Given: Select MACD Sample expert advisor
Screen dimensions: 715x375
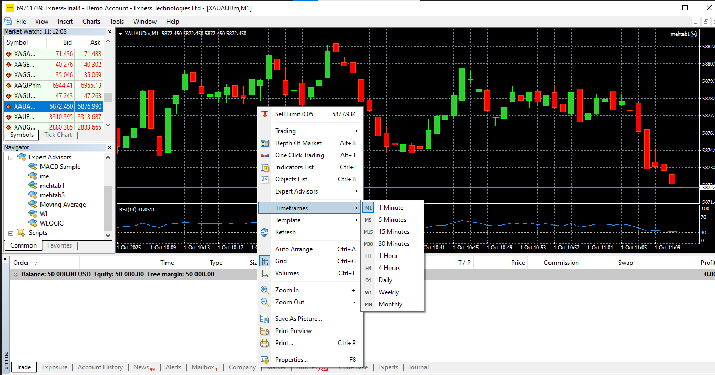Looking at the screenshot, I should 60,167.
